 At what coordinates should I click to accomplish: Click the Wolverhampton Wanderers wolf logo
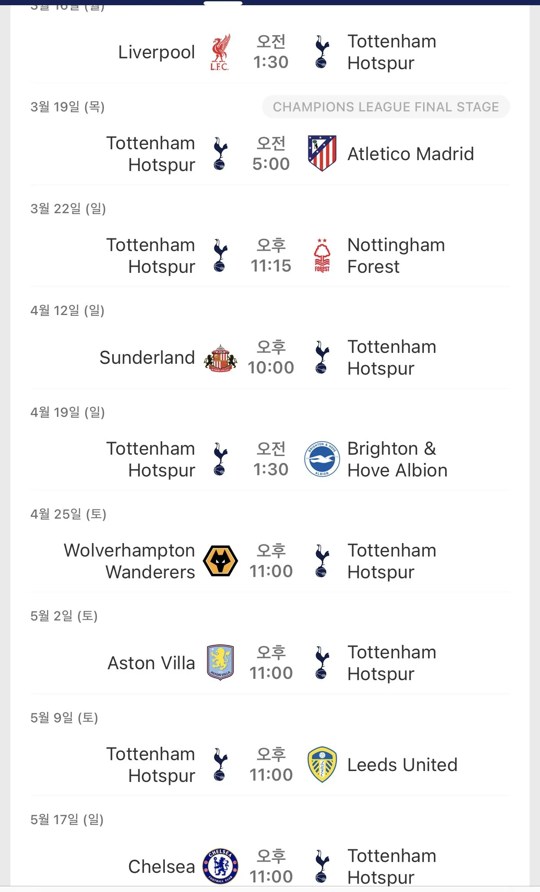pyautogui.click(x=220, y=561)
